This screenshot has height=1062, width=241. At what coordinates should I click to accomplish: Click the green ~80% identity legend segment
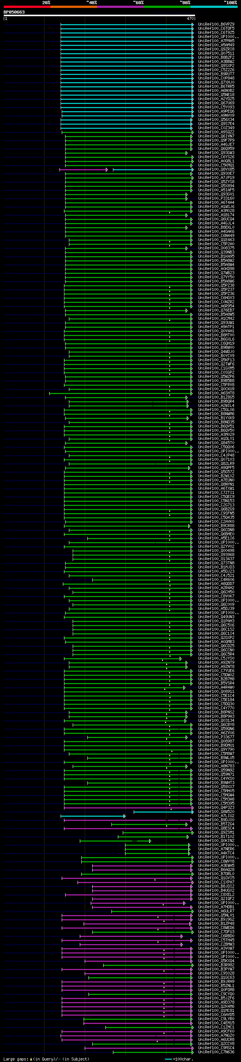coord(167,7)
